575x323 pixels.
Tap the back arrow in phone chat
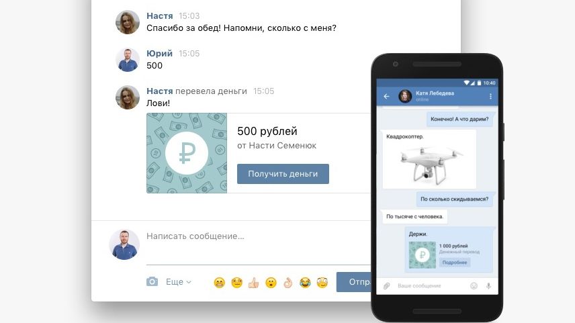coord(386,97)
